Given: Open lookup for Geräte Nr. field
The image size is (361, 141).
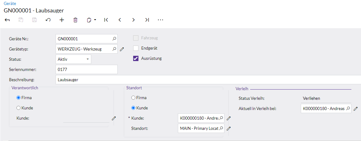Looking at the screenshot, I should pos(114,39).
